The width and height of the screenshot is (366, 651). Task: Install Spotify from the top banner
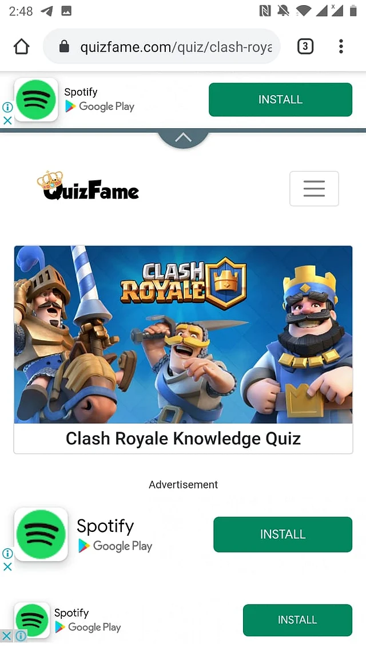280,100
